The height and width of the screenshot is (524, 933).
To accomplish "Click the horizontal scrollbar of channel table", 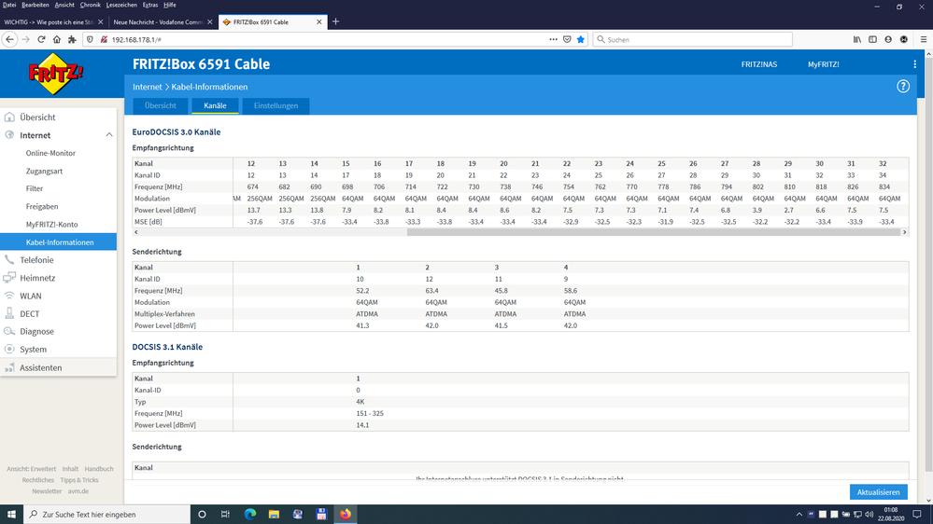I will pyautogui.click(x=654, y=232).
